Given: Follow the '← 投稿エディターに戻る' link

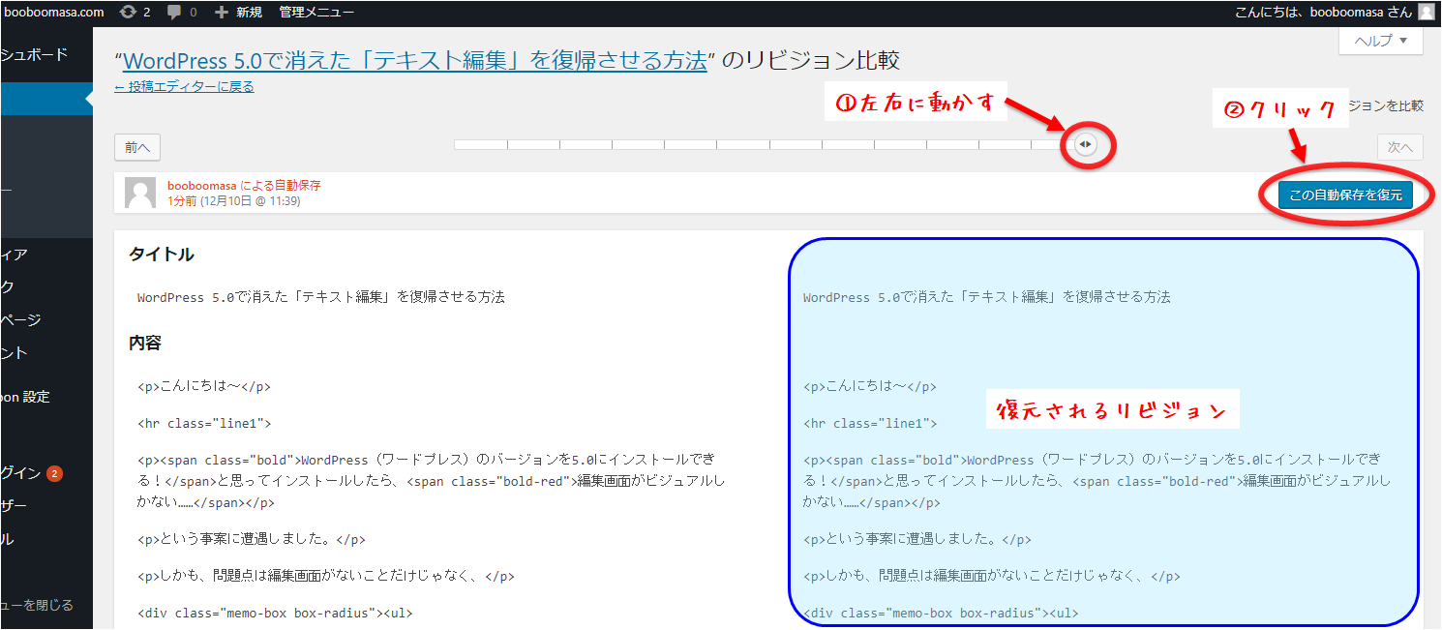Looking at the screenshot, I should [x=184, y=87].
